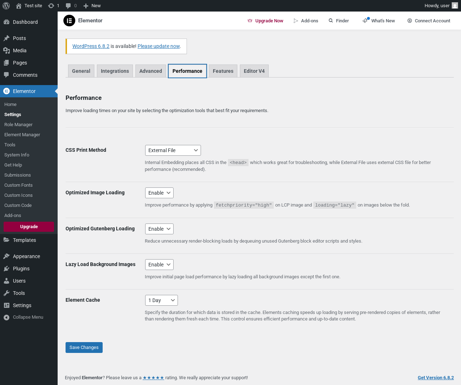Open Custom Code in Elementor submenu

click(18, 205)
